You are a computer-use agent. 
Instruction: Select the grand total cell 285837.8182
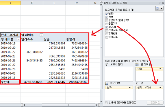coord(77,82)
